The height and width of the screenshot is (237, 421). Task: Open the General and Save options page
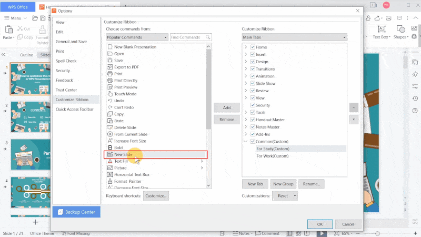[71, 42]
